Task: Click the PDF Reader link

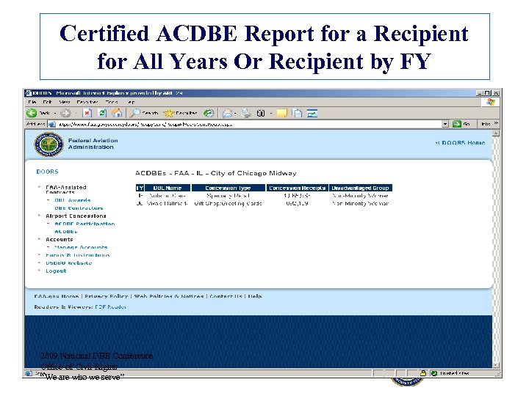Action: (x=111, y=307)
